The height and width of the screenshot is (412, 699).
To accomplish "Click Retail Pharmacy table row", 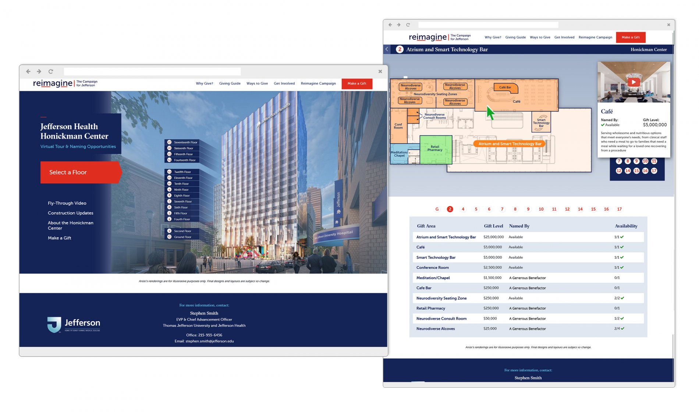I will (528, 308).
